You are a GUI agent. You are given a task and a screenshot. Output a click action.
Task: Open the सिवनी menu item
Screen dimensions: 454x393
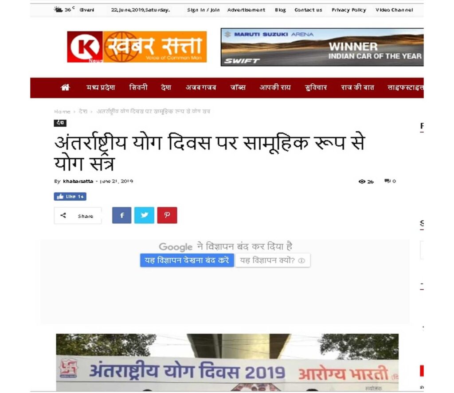point(138,87)
